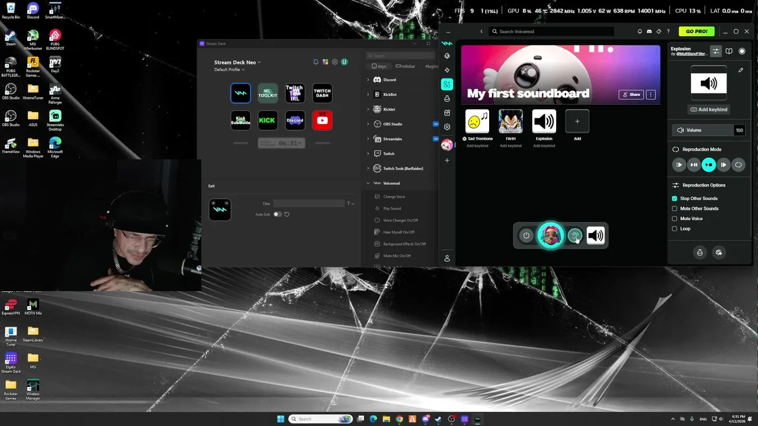
Task: Select the play/pause reproduction mode
Action: (x=694, y=165)
